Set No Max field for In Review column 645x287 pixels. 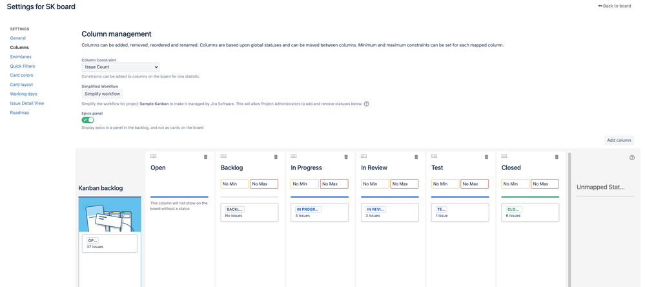(x=405, y=184)
